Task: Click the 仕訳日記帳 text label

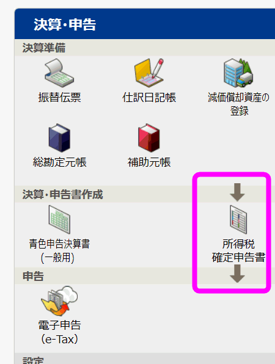Action: coord(149,97)
